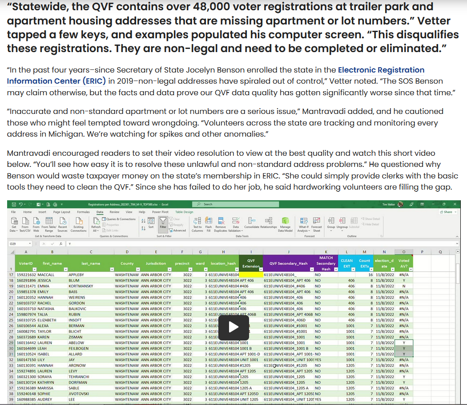Open the VoterID column filter dropdown
The height and width of the screenshot is (405, 467).
point(35,269)
